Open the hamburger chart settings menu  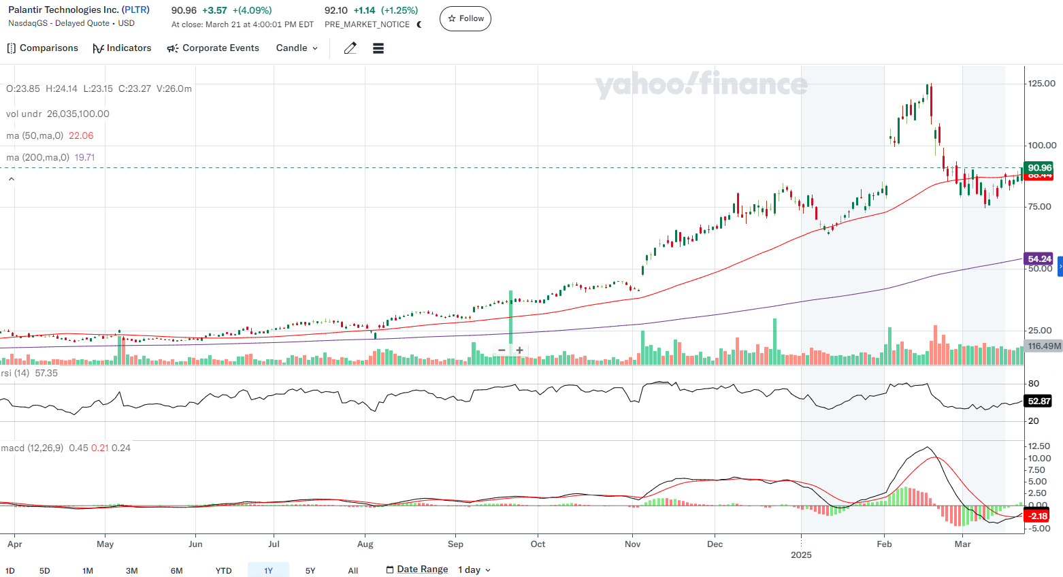[x=378, y=48]
